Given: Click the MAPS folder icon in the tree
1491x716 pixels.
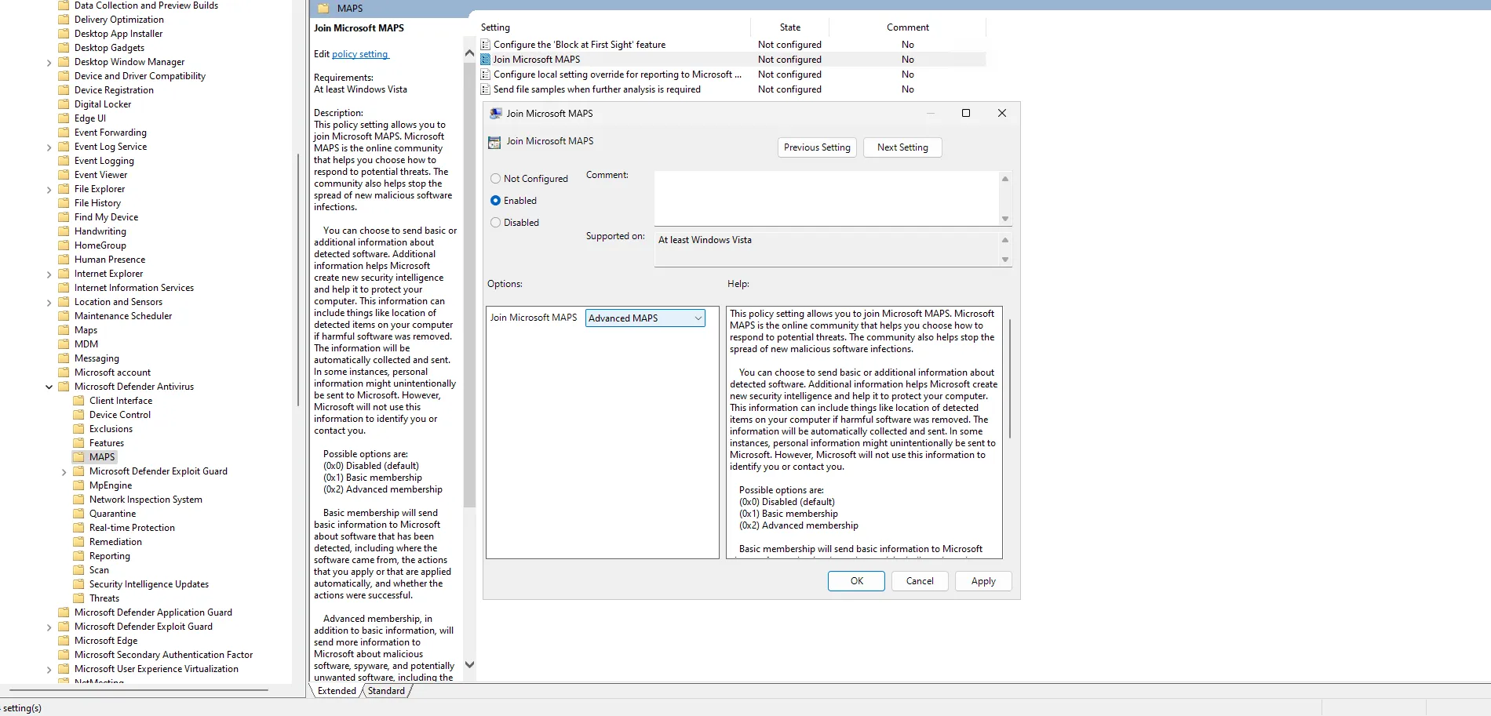Looking at the screenshot, I should pos(80,456).
